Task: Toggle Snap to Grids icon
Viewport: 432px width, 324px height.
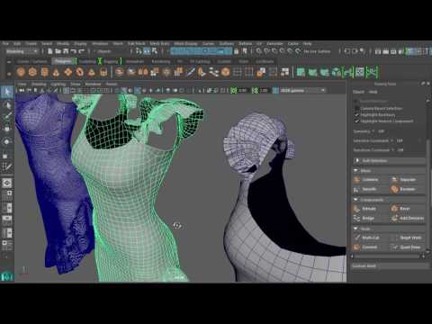Action: point(258,51)
